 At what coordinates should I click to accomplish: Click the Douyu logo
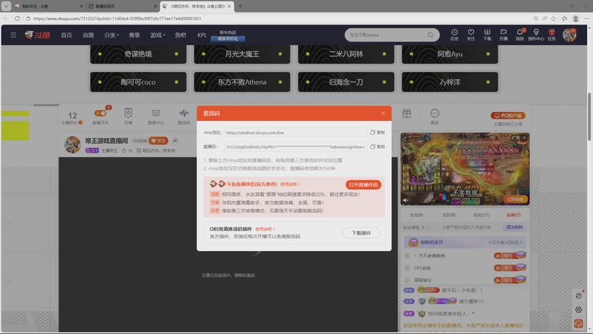click(38, 35)
